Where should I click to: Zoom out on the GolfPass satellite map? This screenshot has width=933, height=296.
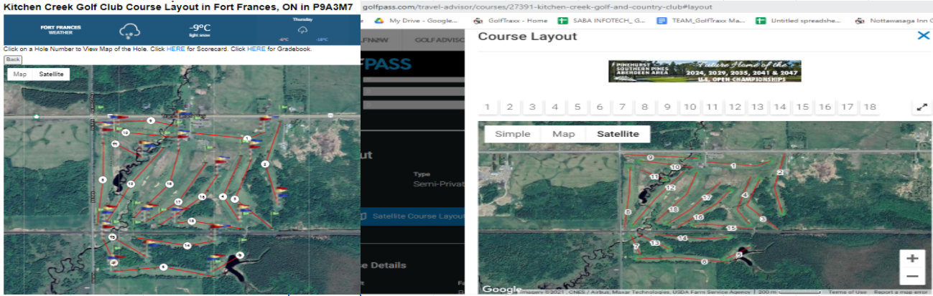coord(912,277)
